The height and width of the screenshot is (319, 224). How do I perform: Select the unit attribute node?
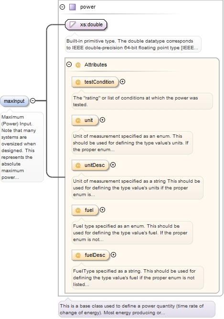[85, 120]
